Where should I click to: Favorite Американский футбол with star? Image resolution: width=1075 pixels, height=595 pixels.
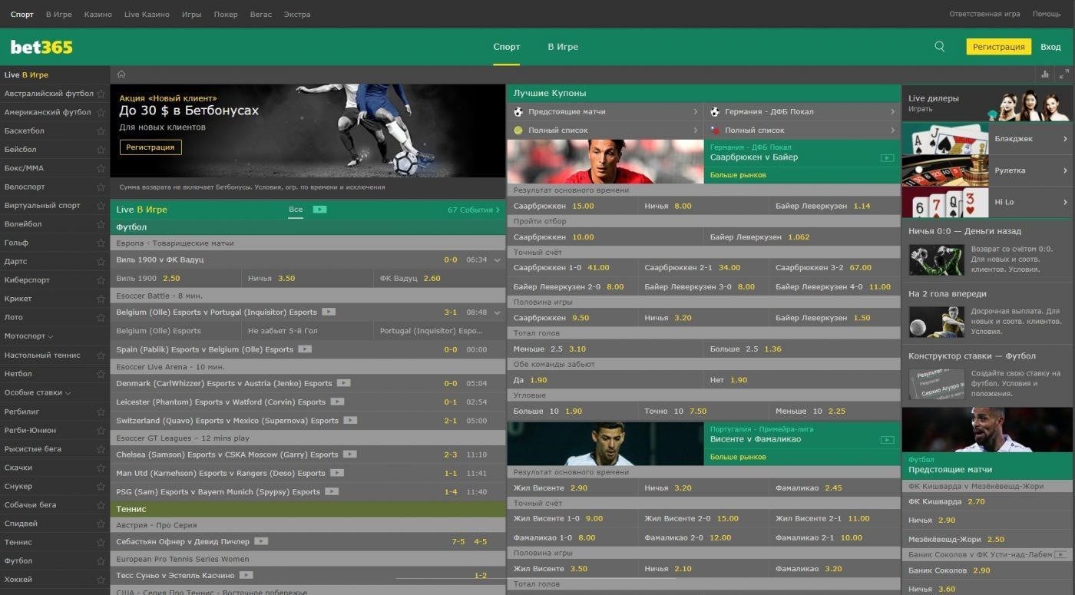pyautogui.click(x=101, y=112)
